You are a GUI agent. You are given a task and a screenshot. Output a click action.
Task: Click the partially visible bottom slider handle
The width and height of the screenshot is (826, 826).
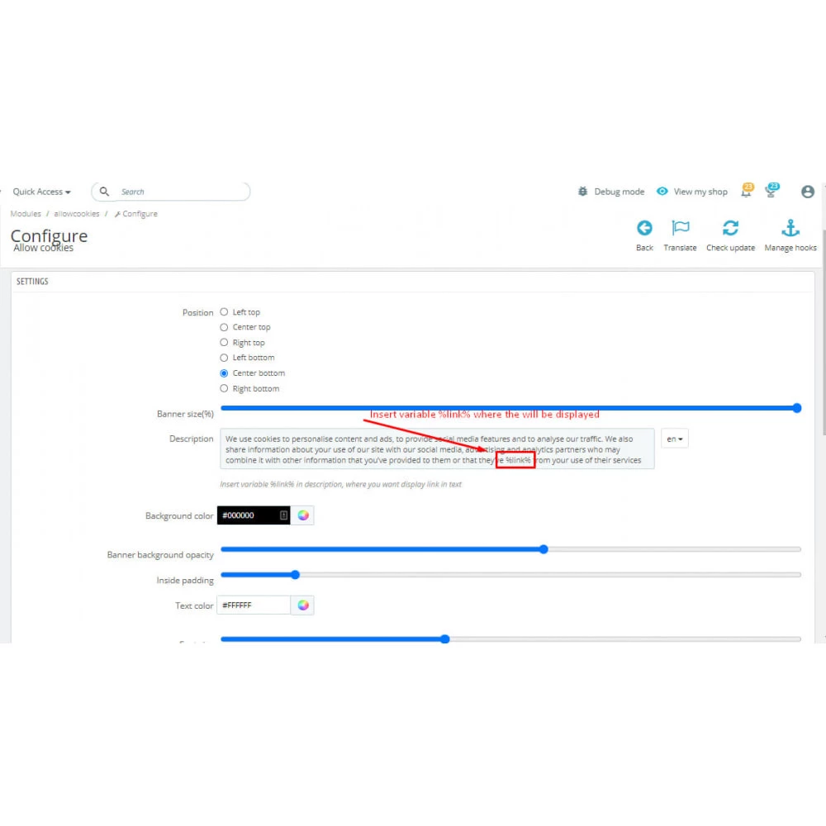pyautogui.click(x=444, y=639)
